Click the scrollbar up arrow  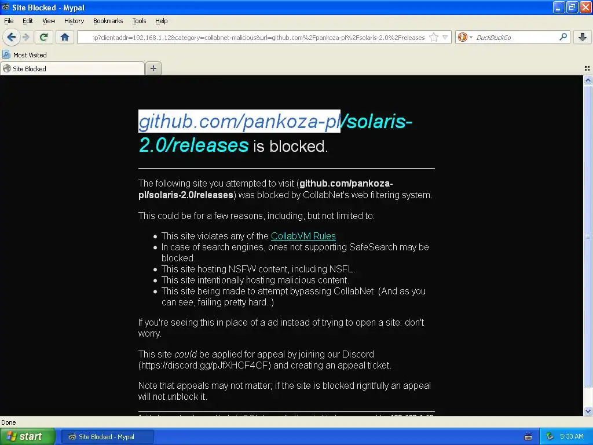coord(588,80)
